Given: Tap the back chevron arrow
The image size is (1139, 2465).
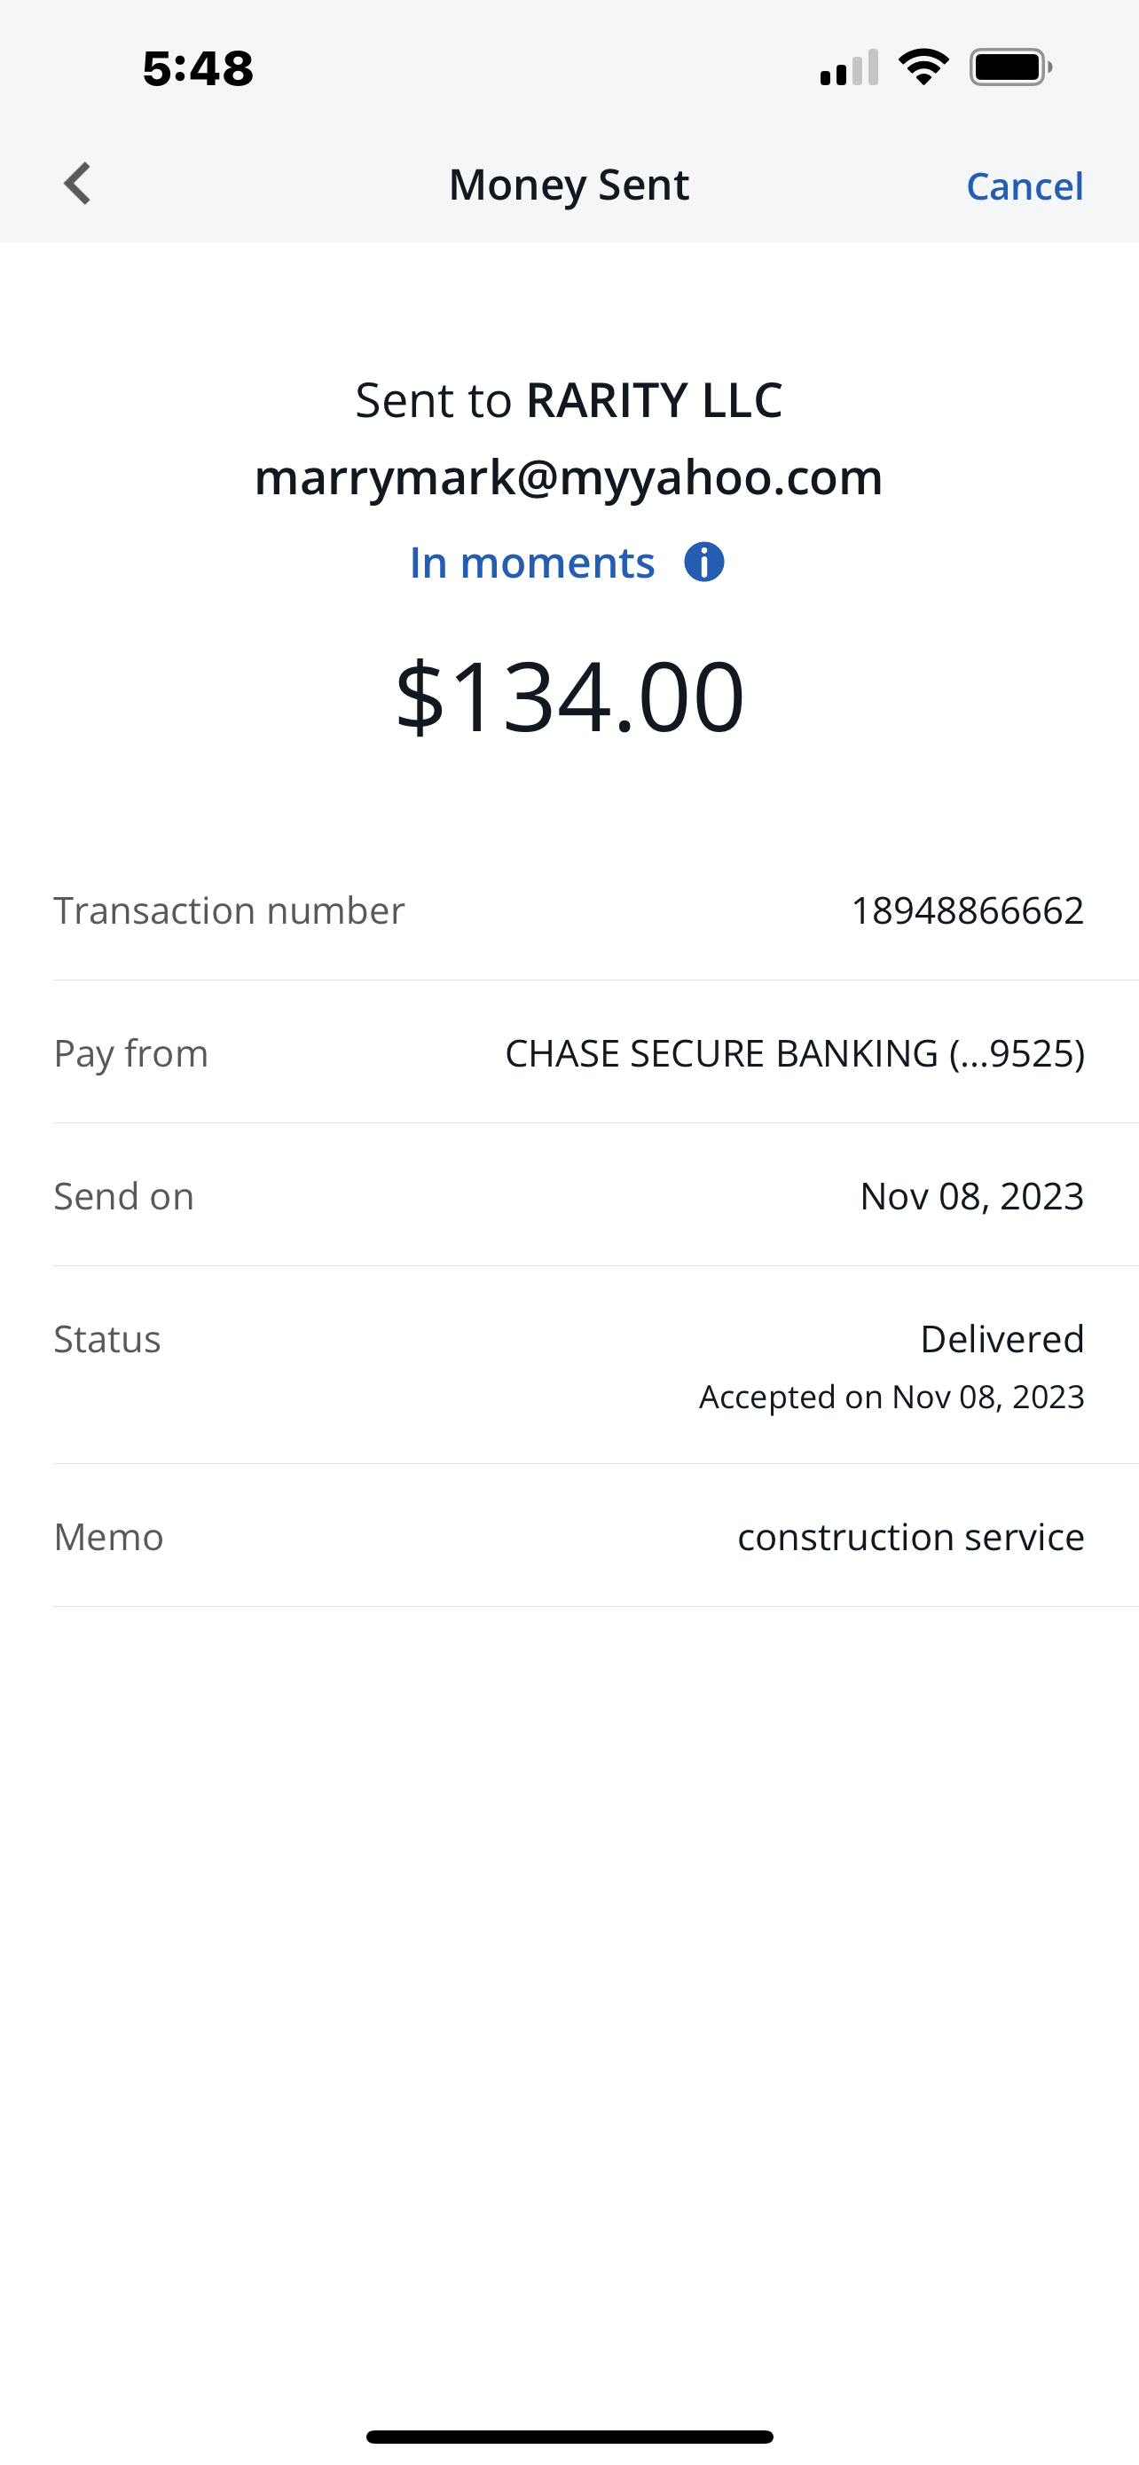Looking at the screenshot, I should coord(77,184).
